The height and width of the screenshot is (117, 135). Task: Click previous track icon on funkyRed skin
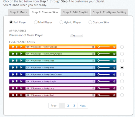click(13, 95)
